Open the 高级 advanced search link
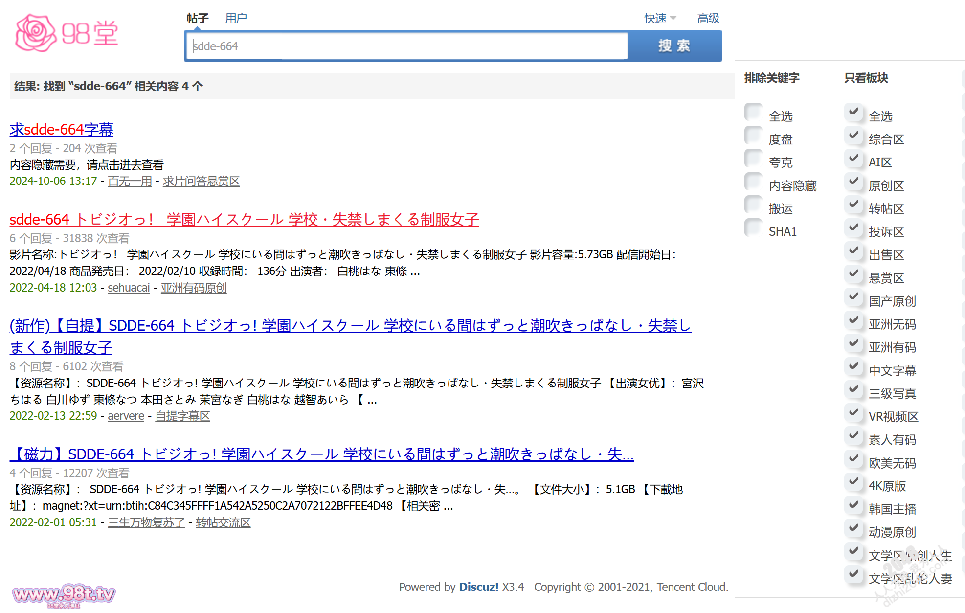The height and width of the screenshot is (613, 965). pos(708,19)
